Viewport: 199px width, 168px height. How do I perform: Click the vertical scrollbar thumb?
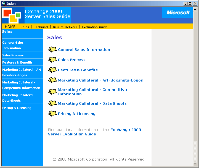click(x=195, y=76)
